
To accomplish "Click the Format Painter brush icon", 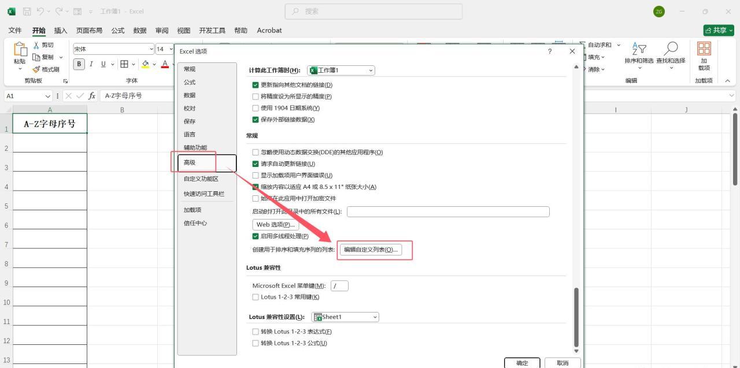I will click(x=36, y=69).
